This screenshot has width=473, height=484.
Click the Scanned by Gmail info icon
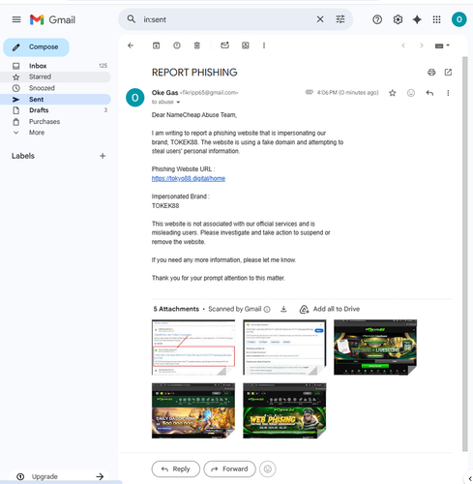pyautogui.click(x=267, y=310)
